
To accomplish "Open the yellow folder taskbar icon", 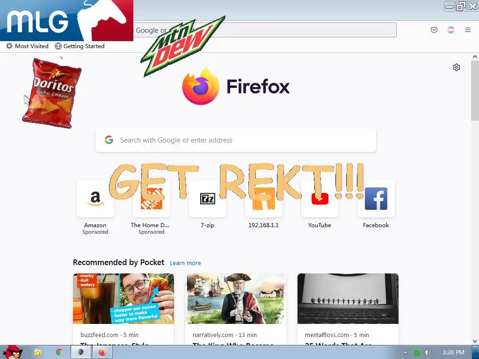I will click(37, 352).
